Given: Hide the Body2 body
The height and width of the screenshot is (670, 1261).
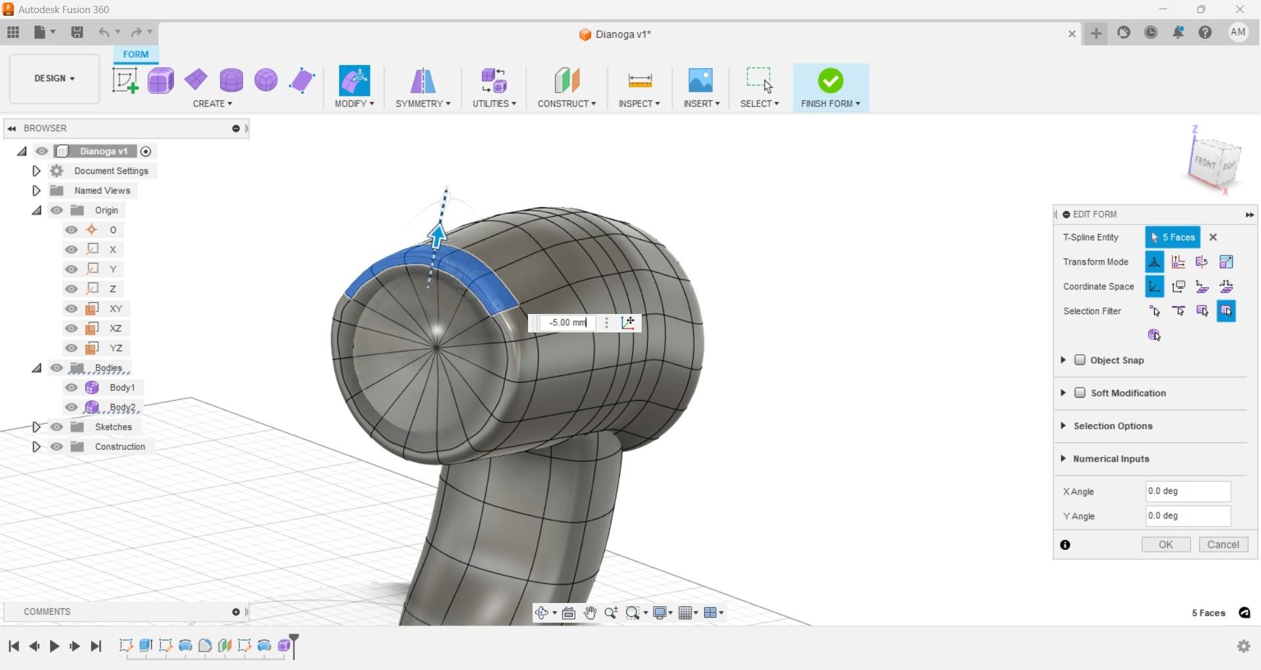Looking at the screenshot, I should 71,407.
